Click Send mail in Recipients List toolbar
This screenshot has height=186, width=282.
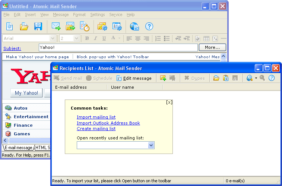point(68,78)
